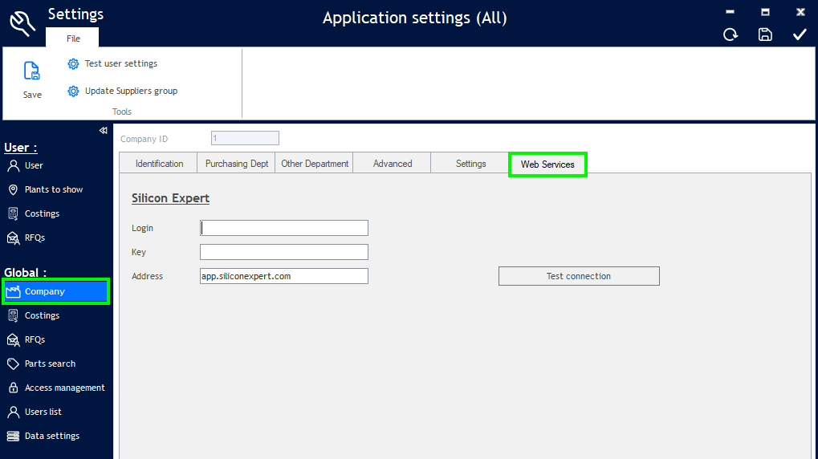The height and width of the screenshot is (459, 818).
Task: Click the refresh icon in title bar
Action: (x=731, y=35)
